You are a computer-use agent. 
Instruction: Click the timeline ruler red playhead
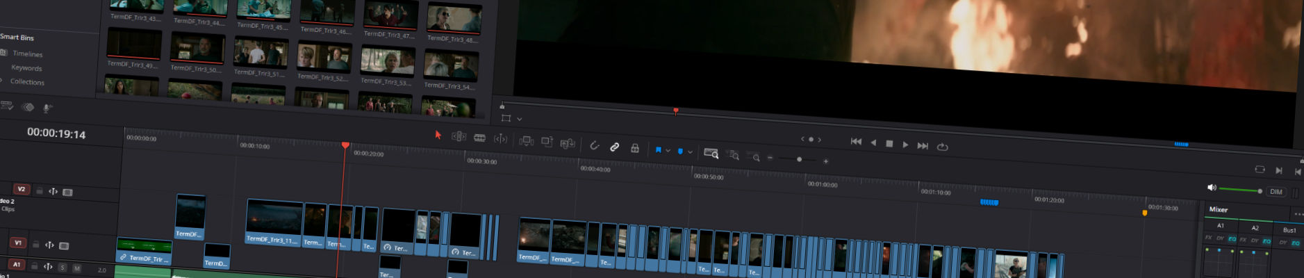[x=345, y=145]
